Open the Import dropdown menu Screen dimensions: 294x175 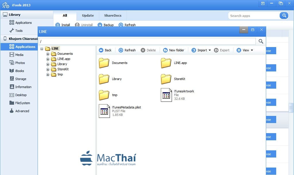point(201,50)
